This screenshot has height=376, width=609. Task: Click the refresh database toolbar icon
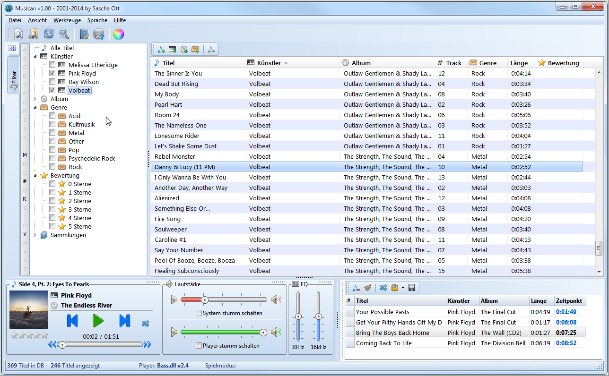tap(49, 34)
